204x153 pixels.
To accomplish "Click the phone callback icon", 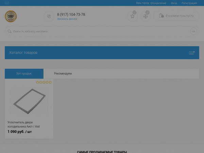I will (x=49, y=16).
